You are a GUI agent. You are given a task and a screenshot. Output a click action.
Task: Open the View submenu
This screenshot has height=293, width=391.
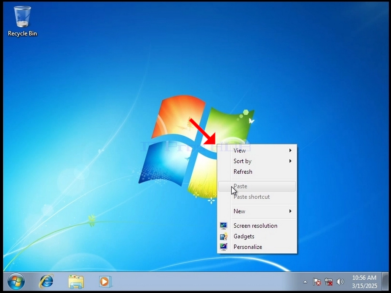click(x=257, y=150)
